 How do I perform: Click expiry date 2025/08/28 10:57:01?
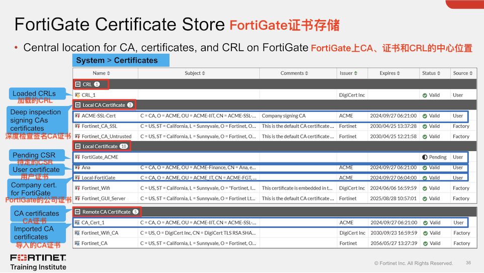[x=393, y=199]
